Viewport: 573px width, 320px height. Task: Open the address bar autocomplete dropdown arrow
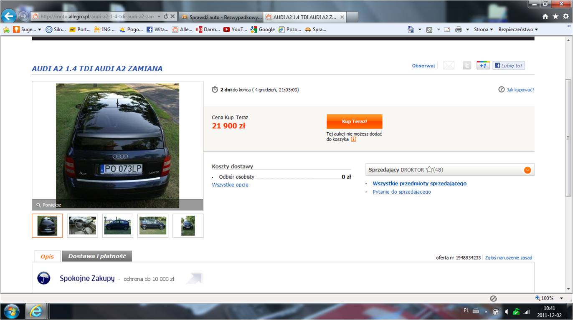159,17
